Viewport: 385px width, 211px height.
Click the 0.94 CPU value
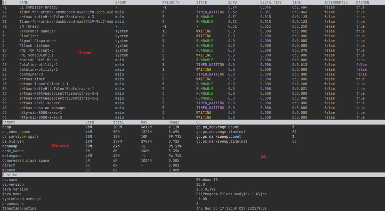pos(232,7)
